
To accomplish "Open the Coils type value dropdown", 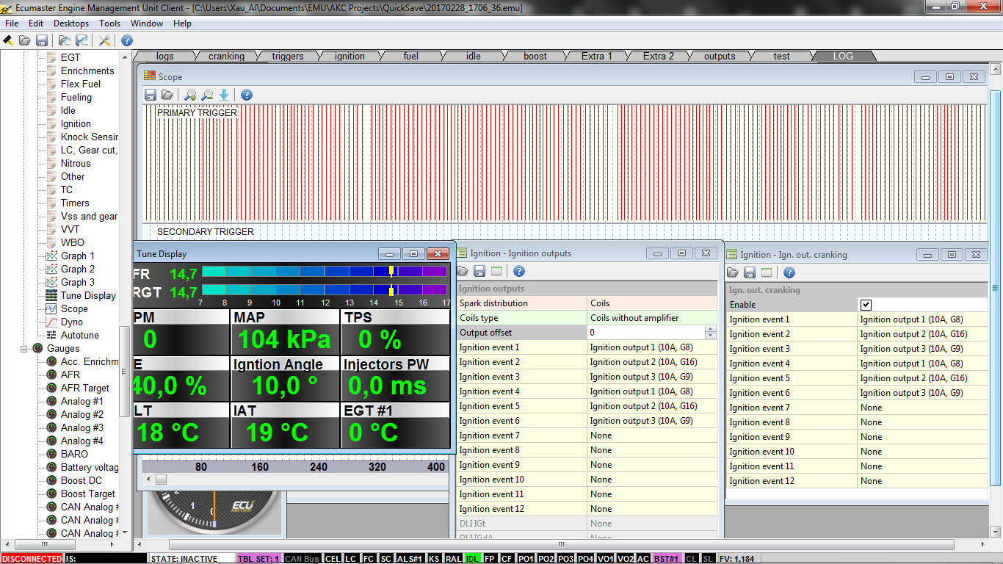I will click(652, 318).
